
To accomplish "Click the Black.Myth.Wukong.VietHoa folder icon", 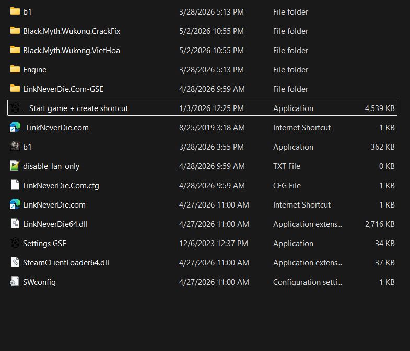I will [x=15, y=50].
